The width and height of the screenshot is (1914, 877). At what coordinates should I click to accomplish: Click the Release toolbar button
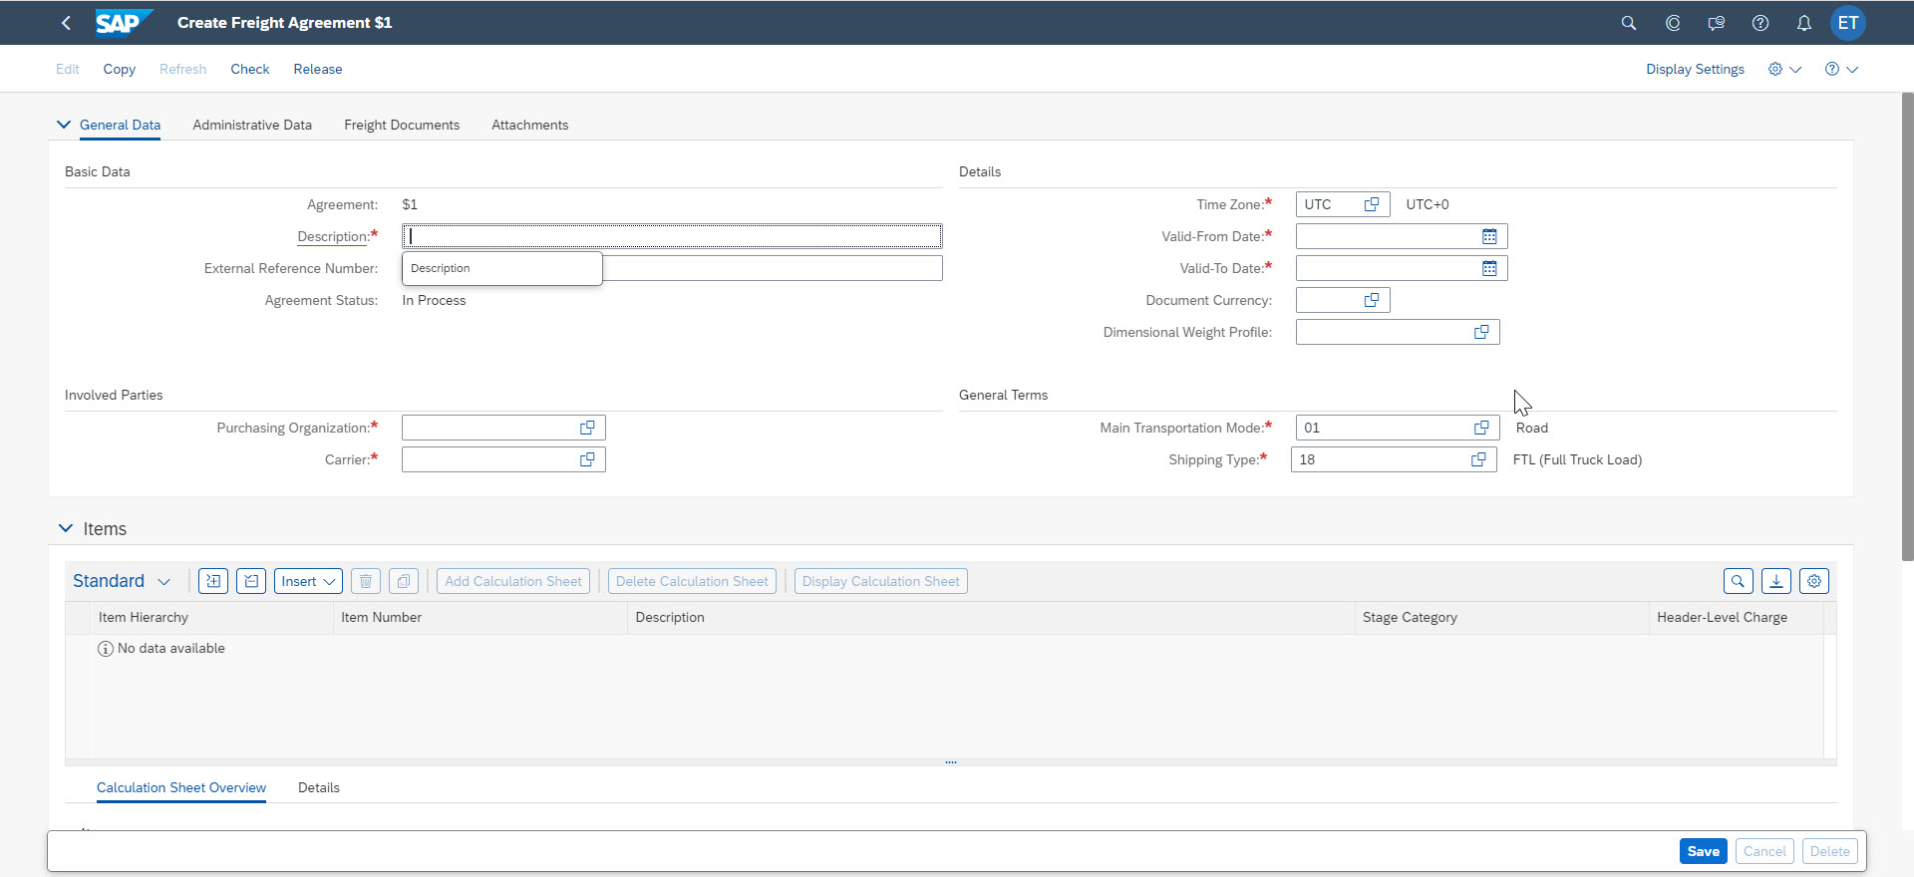[x=317, y=69]
